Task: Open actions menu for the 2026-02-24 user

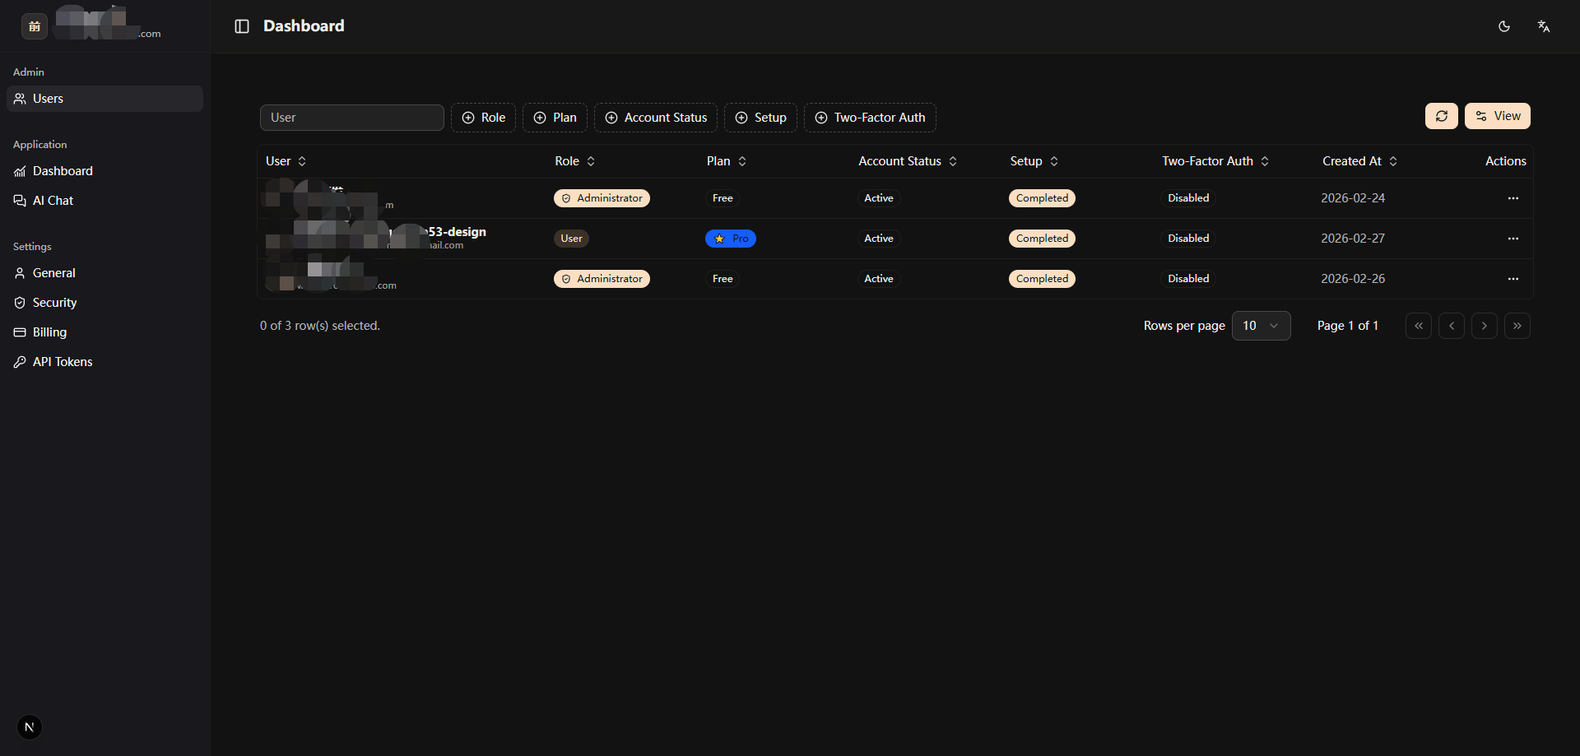Action: tap(1513, 198)
